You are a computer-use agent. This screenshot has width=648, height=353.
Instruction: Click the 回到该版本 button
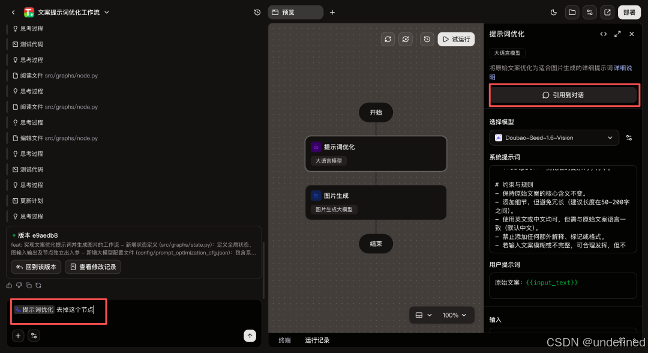pyautogui.click(x=37, y=267)
